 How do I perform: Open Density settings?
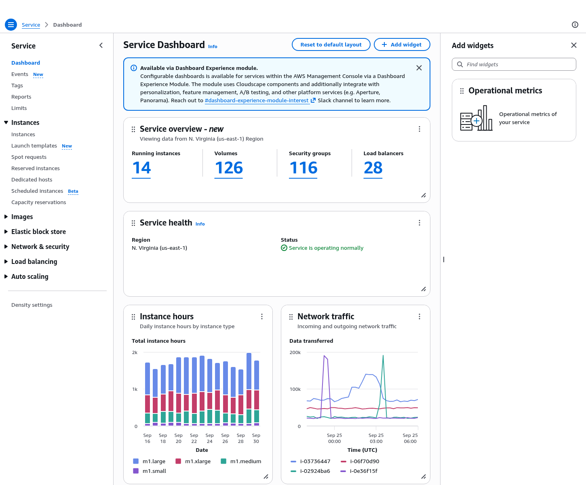32,305
